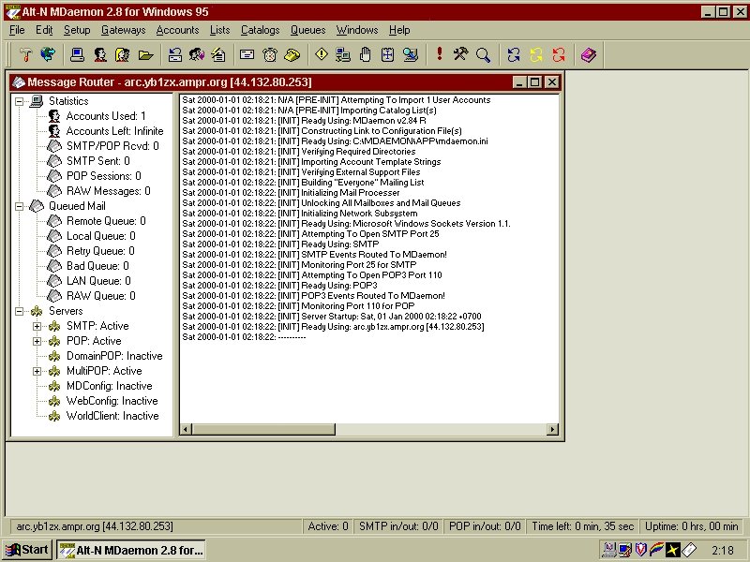Click the log's horizontal scrollbar thumb

point(263,429)
